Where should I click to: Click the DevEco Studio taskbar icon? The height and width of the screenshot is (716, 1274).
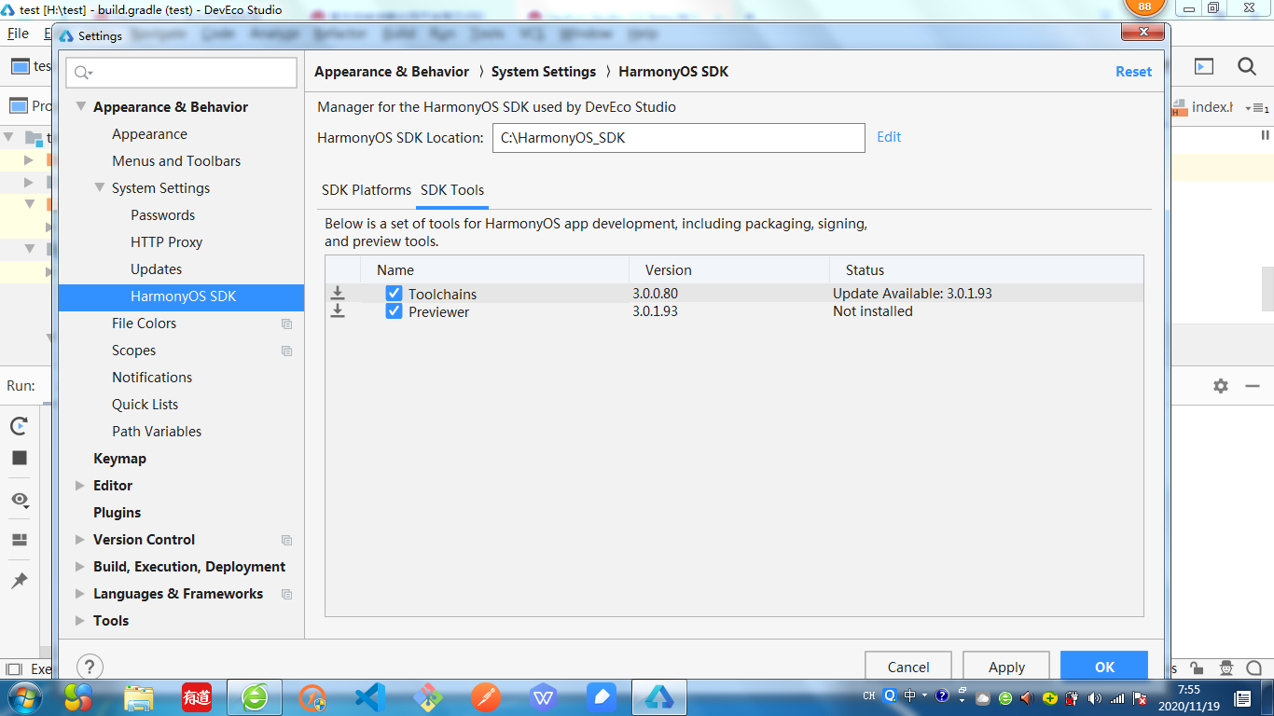click(659, 696)
